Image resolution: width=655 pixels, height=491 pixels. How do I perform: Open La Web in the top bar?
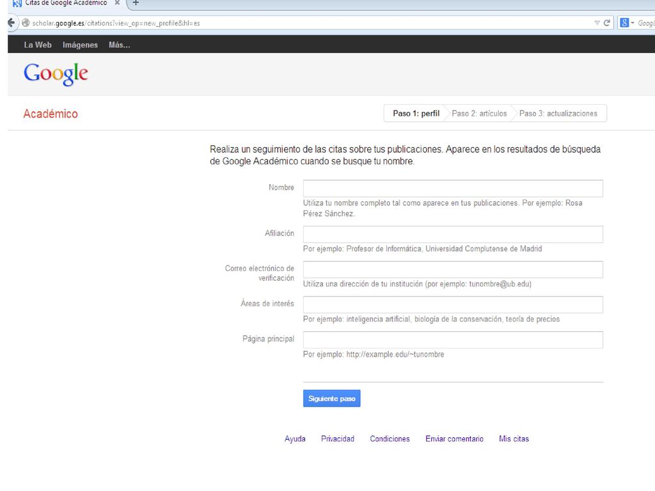coord(38,45)
